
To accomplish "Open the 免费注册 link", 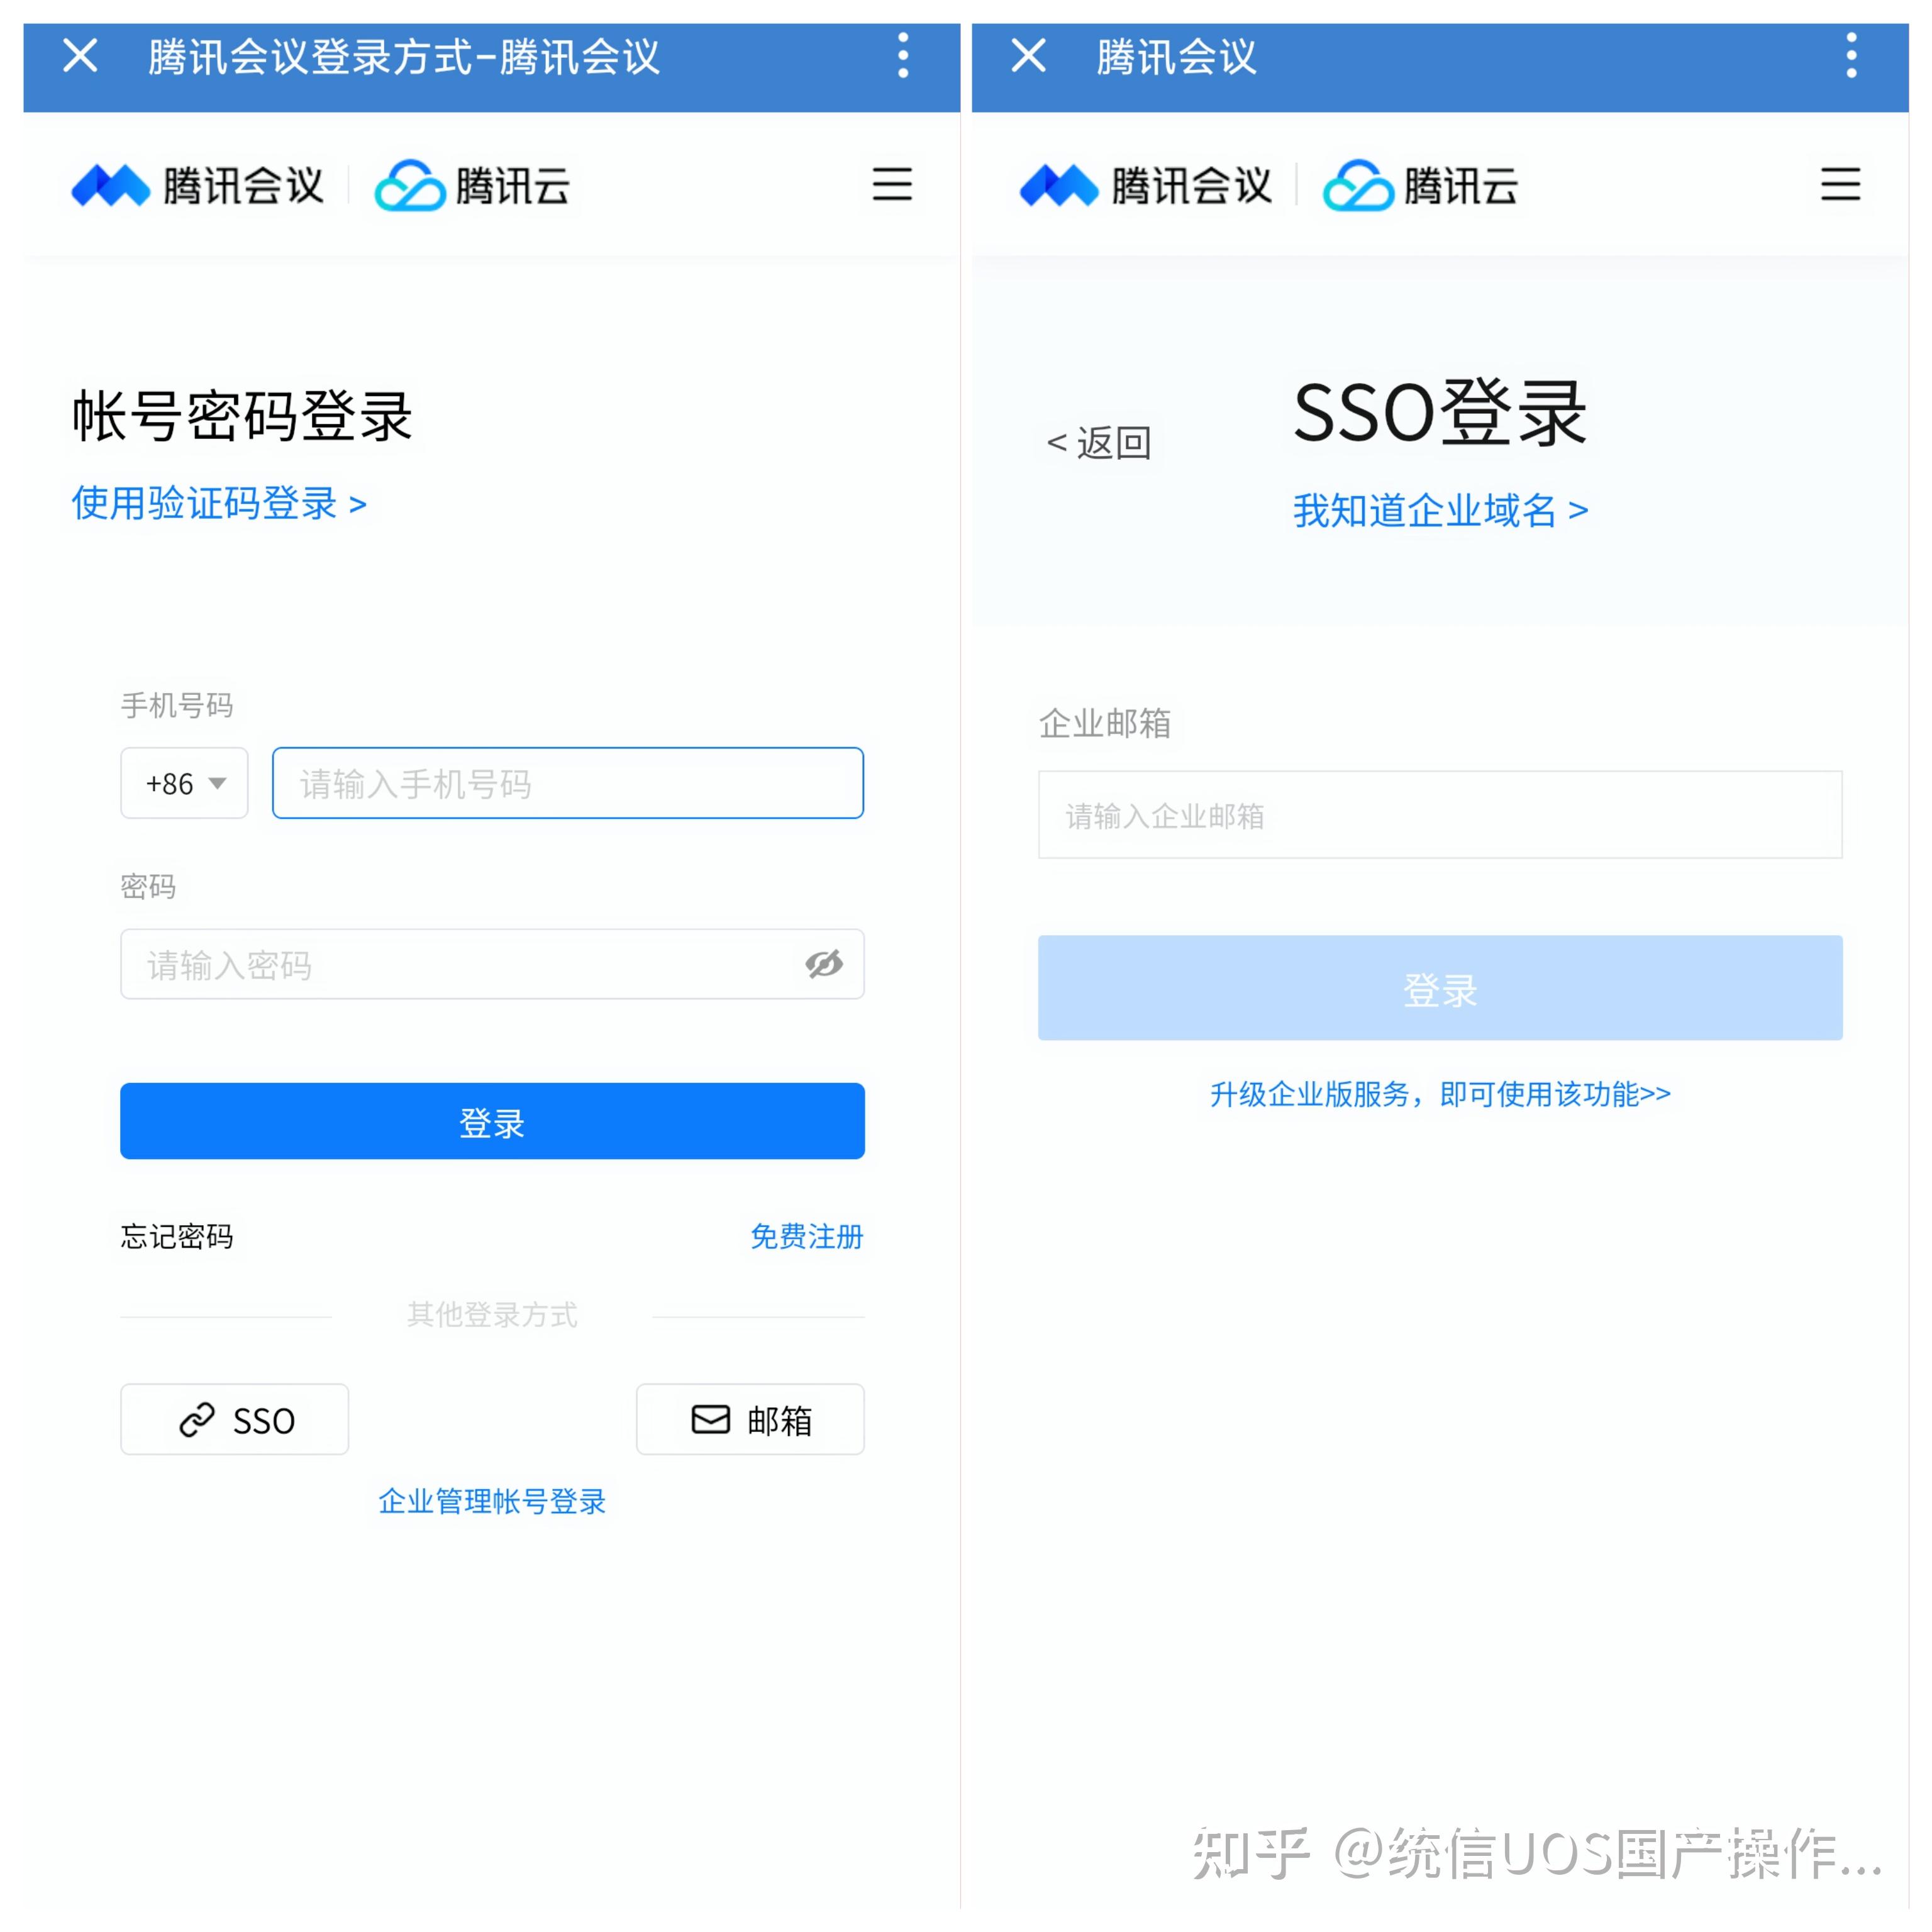I will coord(806,1237).
